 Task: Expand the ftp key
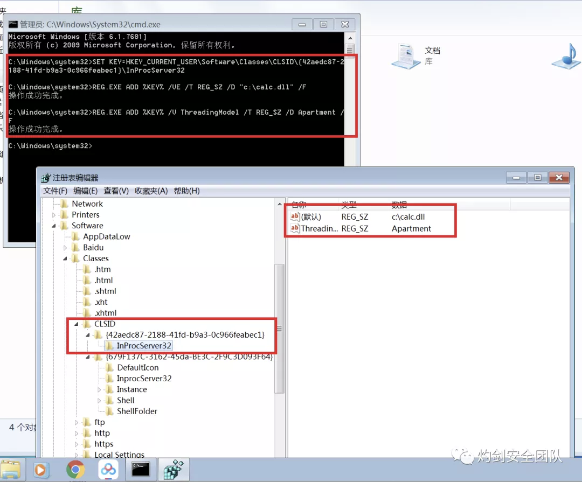click(77, 422)
